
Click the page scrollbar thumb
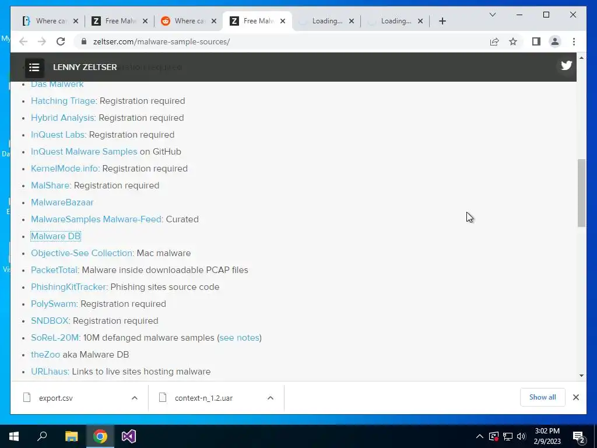(x=581, y=193)
